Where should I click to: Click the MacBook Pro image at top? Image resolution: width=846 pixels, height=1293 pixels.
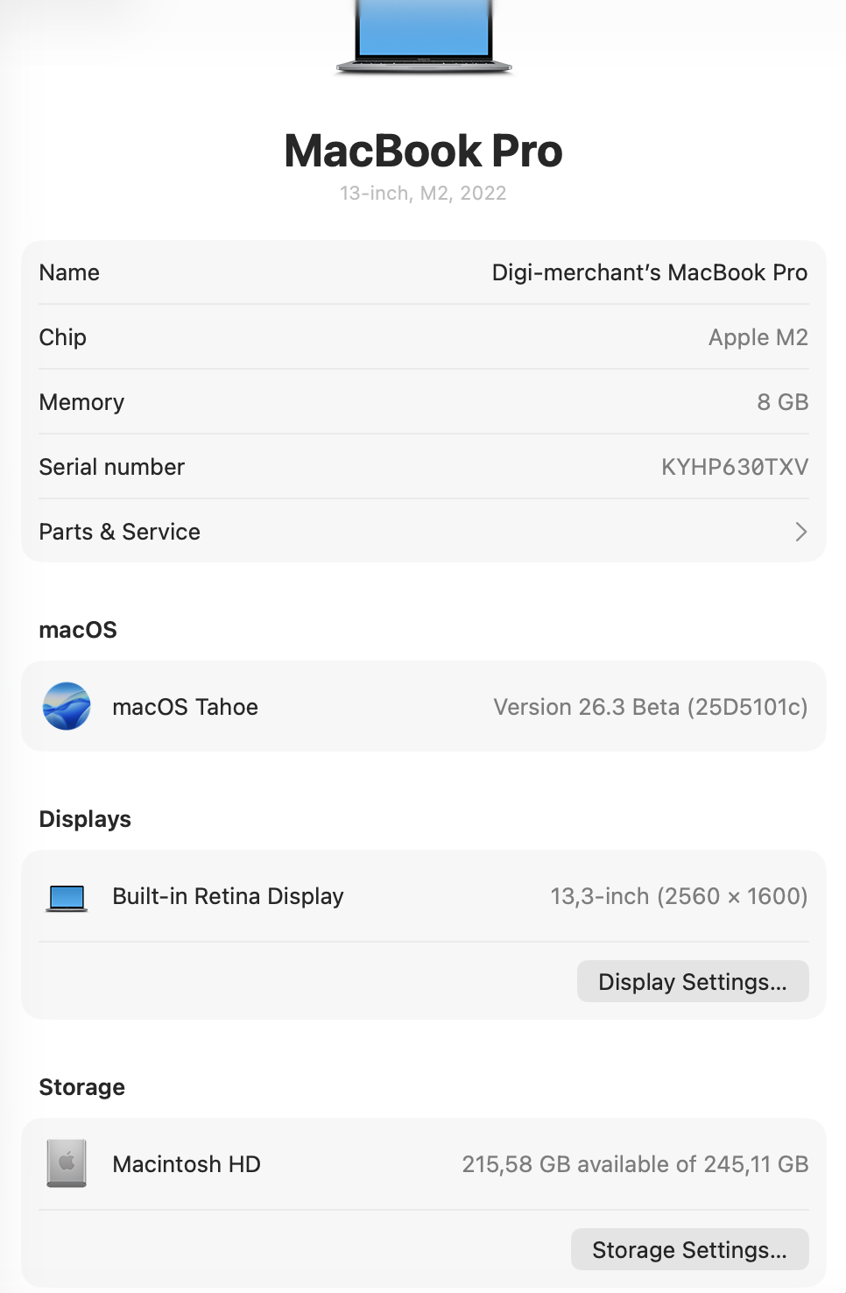pos(424,37)
